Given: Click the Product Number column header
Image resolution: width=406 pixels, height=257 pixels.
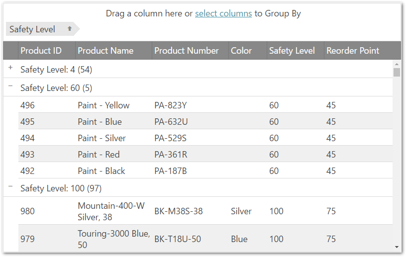Looking at the screenshot, I should tap(186, 51).
